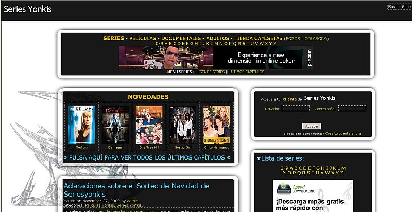Screen dimensions: 412x212
Task: Click the online poker banner ad
Action: 216,57
